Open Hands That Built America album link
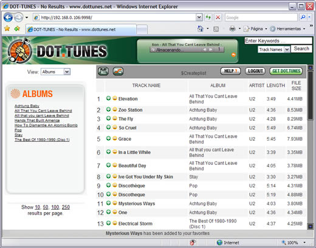This screenshot has height=248, width=316. click(37, 120)
